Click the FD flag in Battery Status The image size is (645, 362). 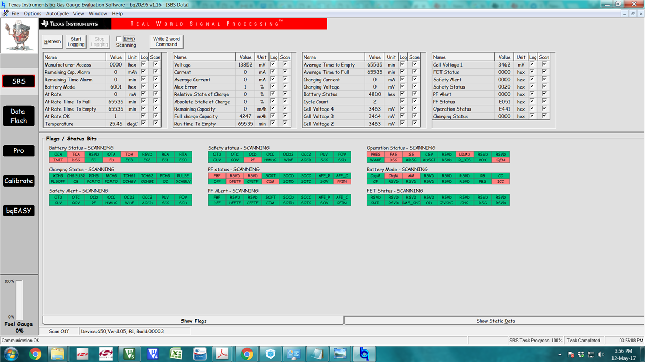pyautogui.click(x=112, y=160)
